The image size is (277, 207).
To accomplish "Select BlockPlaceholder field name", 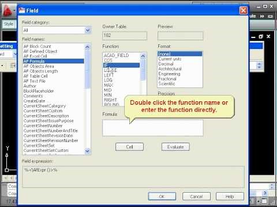I will [39, 91].
